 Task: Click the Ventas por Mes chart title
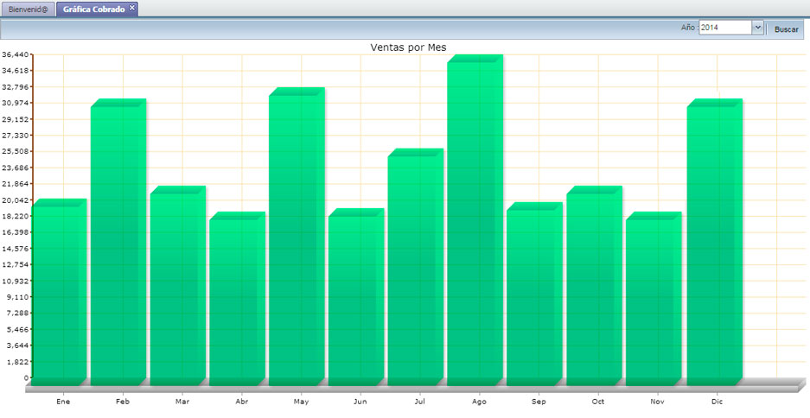pos(408,47)
